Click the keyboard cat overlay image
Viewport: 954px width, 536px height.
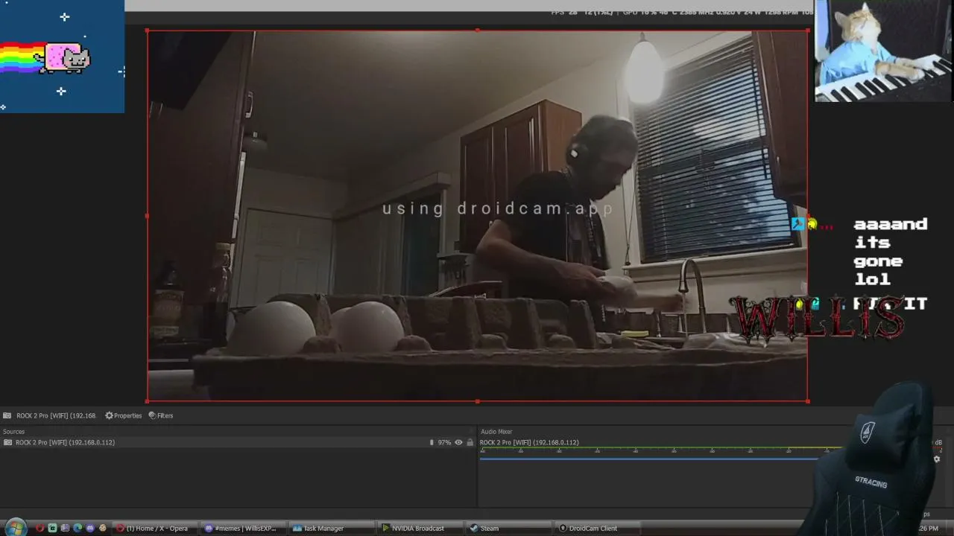tap(884, 51)
